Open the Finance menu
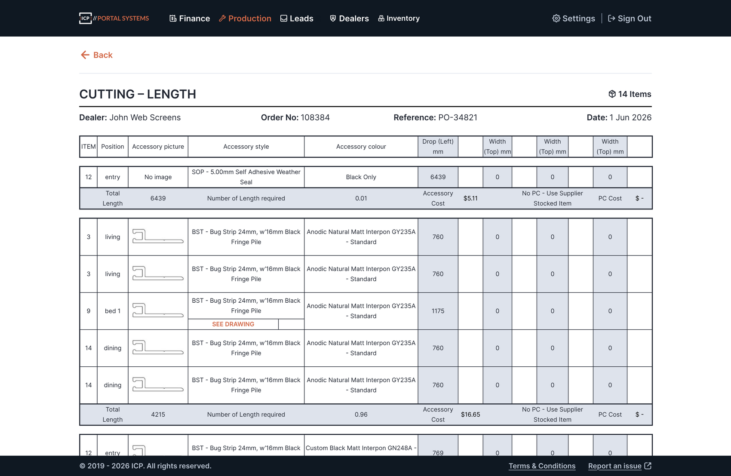Image resolution: width=731 pixels, height=476 pixels. pos(190,18)
